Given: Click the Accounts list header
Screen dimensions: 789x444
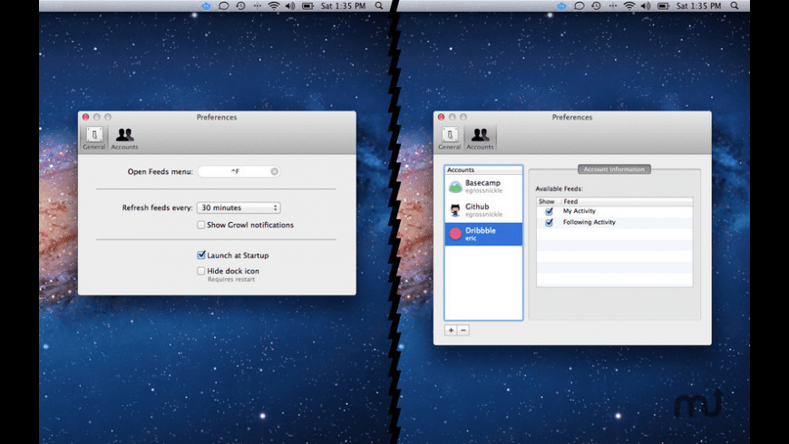Looking at the screenshot, I should (483, 170).
